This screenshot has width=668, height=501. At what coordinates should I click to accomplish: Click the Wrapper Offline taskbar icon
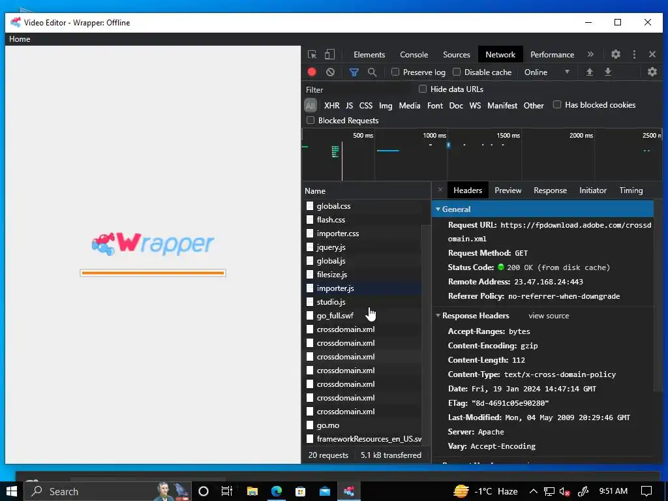tap(349, 491)
